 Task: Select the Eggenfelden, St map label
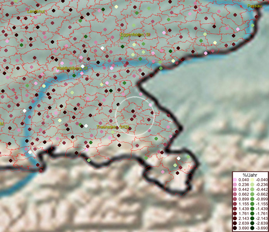[135, 35]
